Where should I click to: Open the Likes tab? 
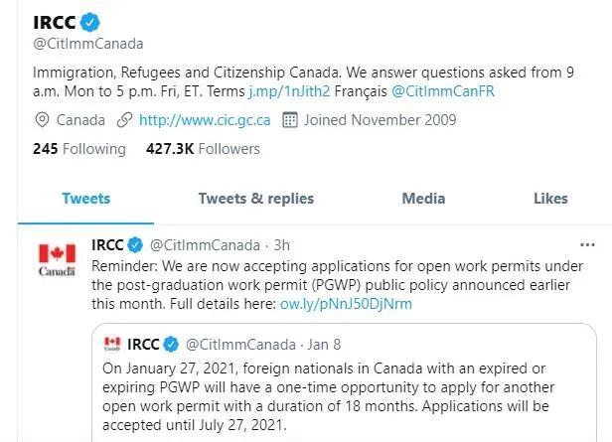click(550, 199)
